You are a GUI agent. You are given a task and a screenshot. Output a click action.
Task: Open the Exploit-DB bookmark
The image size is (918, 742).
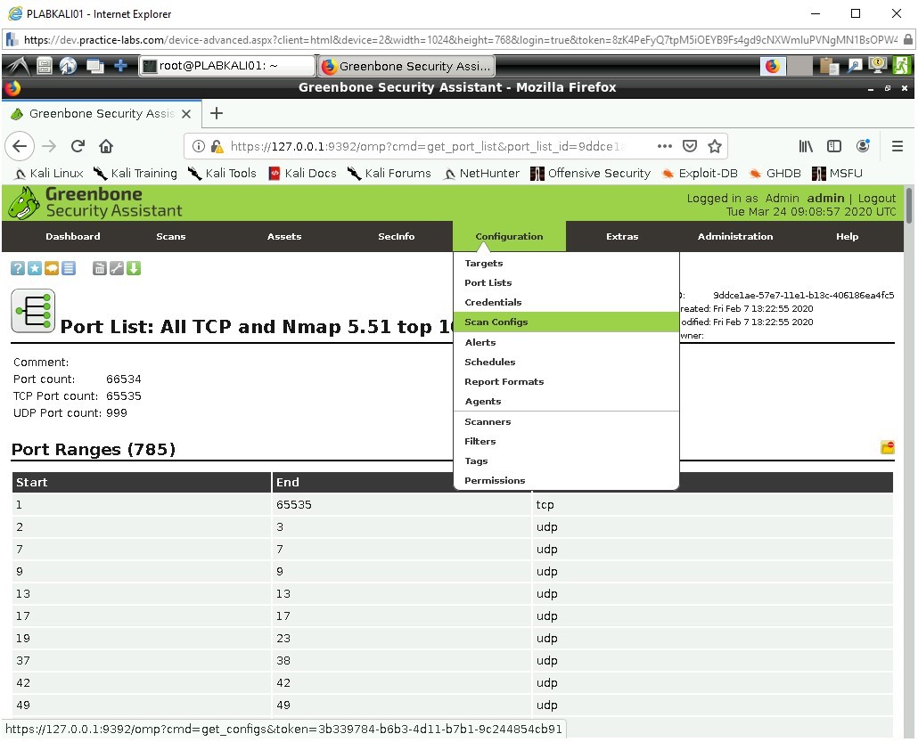click(x=709, y=173)
